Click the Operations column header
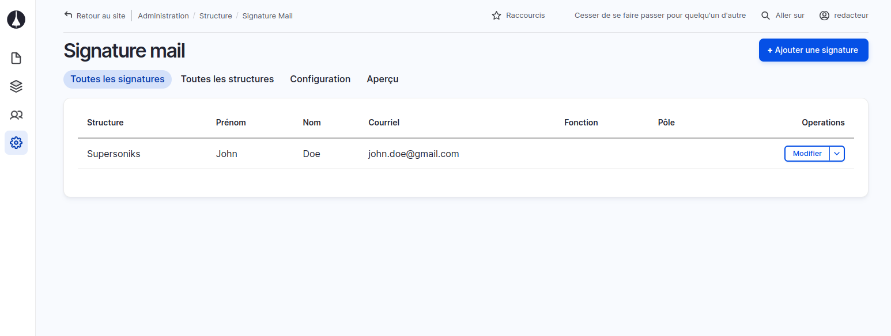This screenshot has width=891, height=336. point(823,123)
